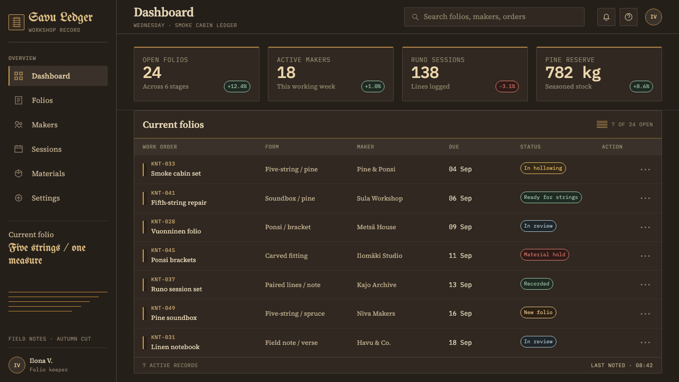Click the Savu Ledger logo icon

(x=16, y=22)
